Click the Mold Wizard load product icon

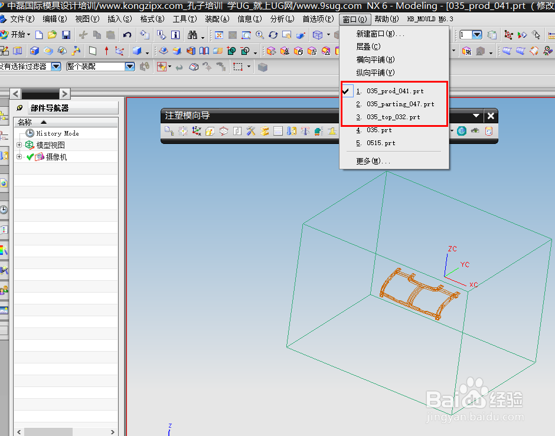click(169, 131)
